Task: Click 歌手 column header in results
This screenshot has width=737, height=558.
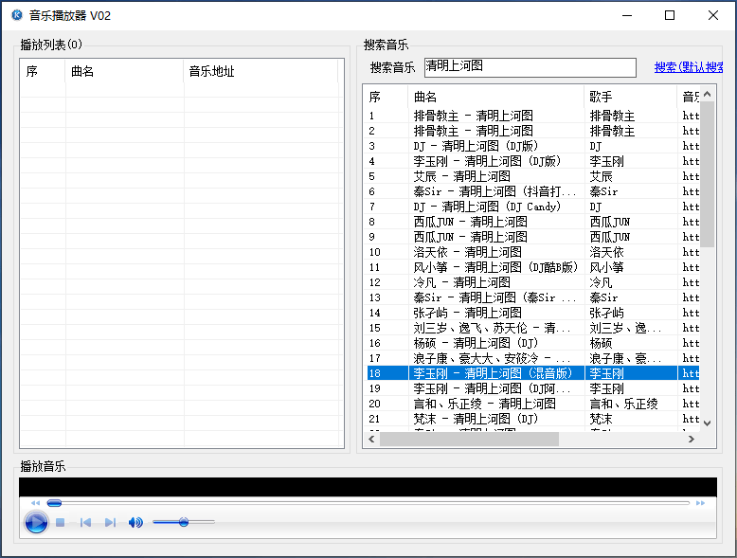Action: pos(629,97)
